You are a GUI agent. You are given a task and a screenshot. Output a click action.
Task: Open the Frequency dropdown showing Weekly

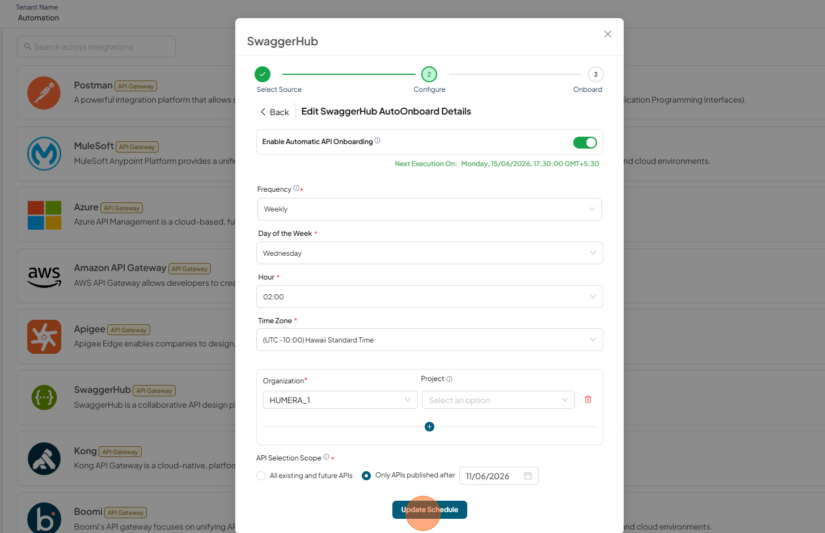pyautogui.click(x=429, y=209)
